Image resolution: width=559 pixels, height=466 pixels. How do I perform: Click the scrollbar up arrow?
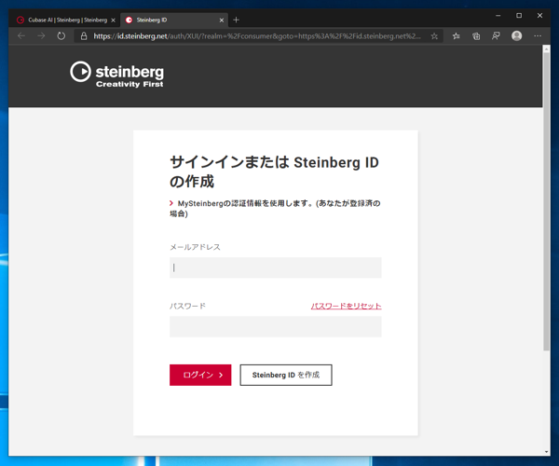[x=546, y=49]
